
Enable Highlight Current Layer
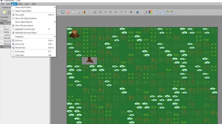(13, 29)
